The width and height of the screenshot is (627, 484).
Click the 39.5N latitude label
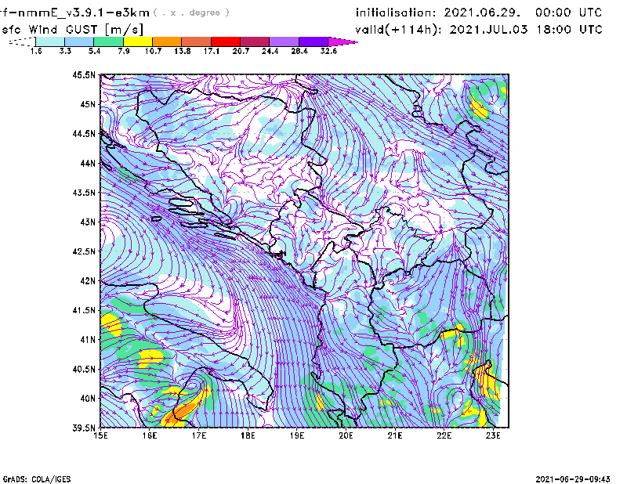[84, 428]
